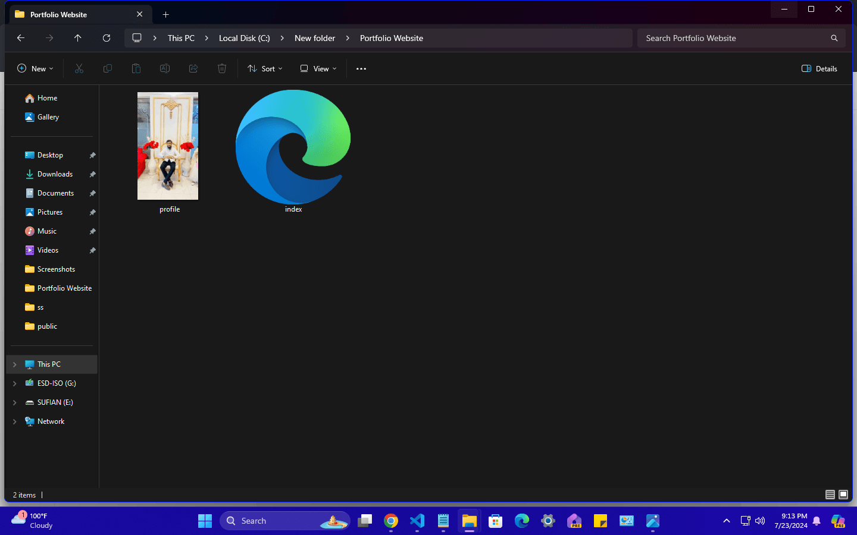Click the Paste clipboard icon

coord(136,69)
